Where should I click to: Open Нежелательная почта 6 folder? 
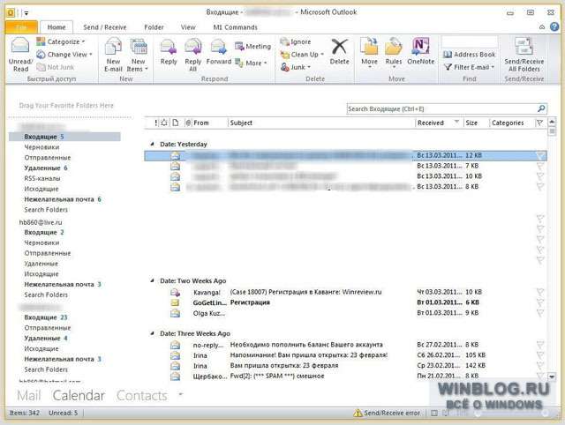(63, 199)
